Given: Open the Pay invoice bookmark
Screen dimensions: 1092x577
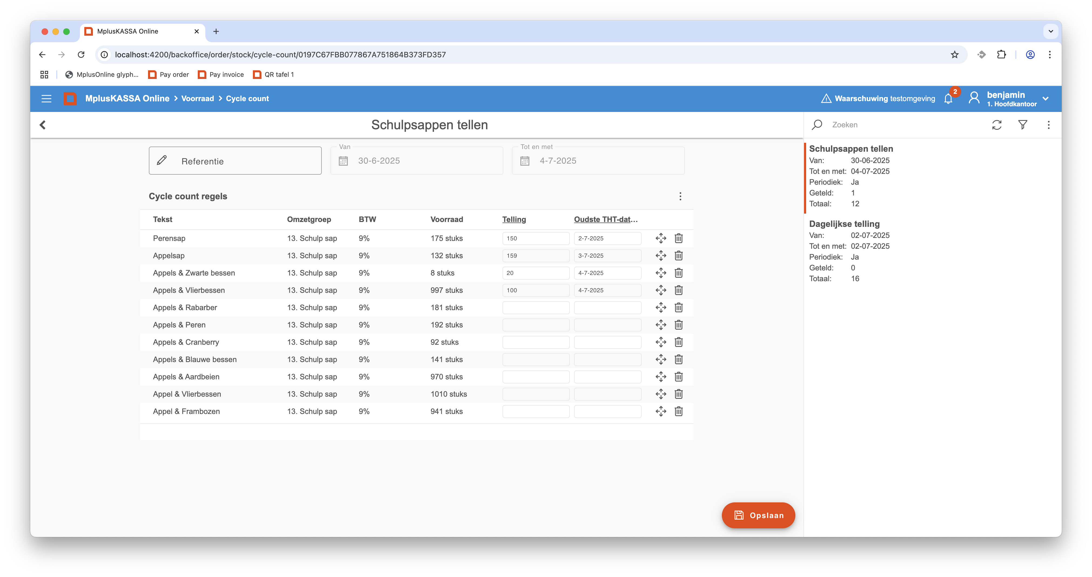Looking at the screenshot, I should point(221,75).
